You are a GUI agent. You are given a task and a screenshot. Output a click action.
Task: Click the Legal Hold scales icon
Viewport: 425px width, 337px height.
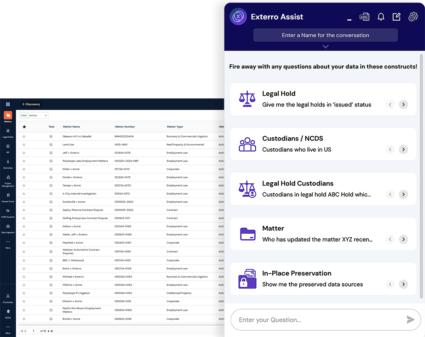(x=247, y=99)
